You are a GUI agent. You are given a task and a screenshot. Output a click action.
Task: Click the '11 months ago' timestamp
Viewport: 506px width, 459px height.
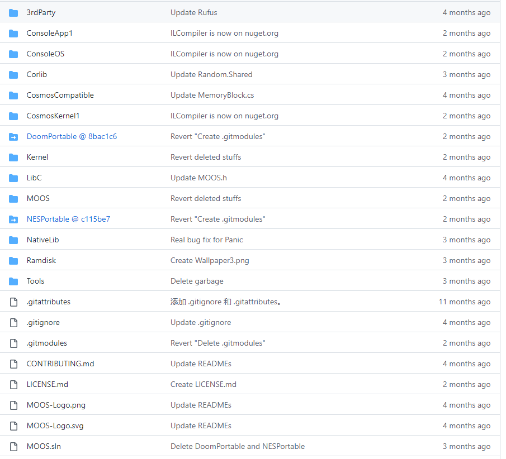tap(465, 302)
